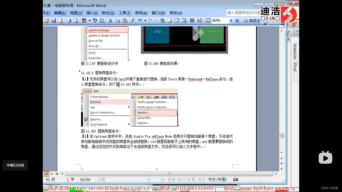Image resolution: width=342 pixels, height=192 pixels.
Task: Open the 插入(I) menu
Action: [92, 13]
